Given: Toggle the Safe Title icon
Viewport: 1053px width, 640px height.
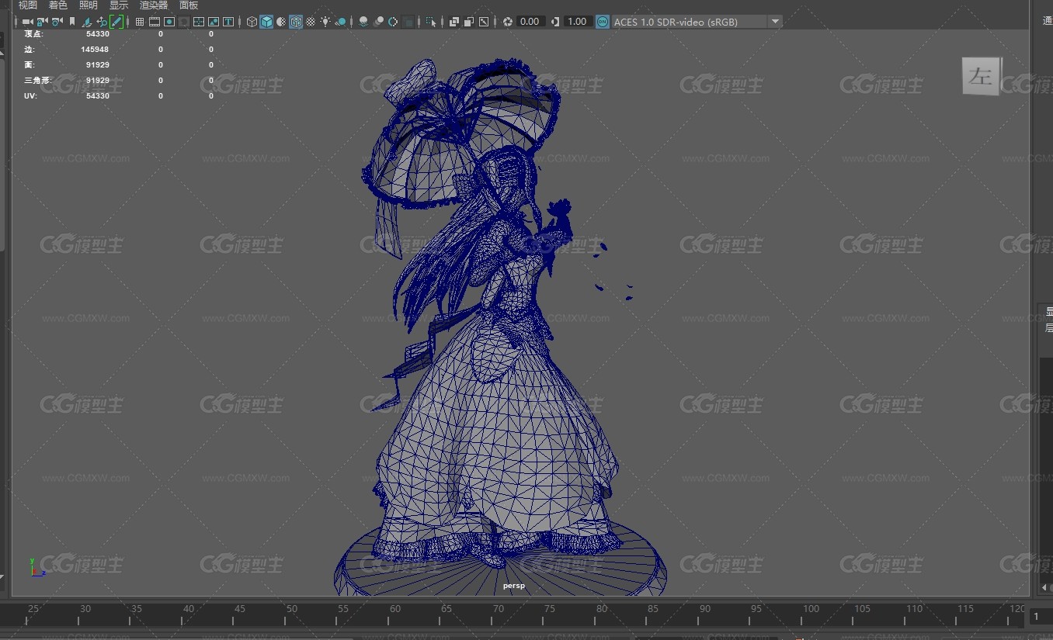Looking at the screenshot, I should 228,22.
